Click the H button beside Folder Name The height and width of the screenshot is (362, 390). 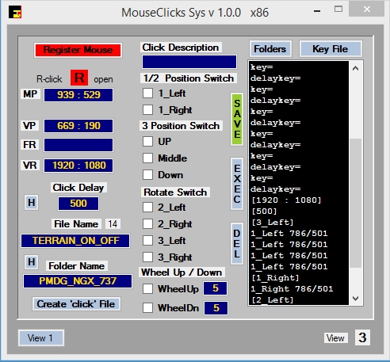(32, 262)
